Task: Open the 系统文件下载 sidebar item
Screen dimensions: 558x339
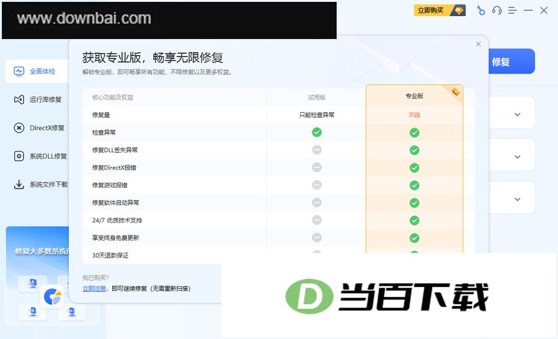Action: (x=40, y=184)
